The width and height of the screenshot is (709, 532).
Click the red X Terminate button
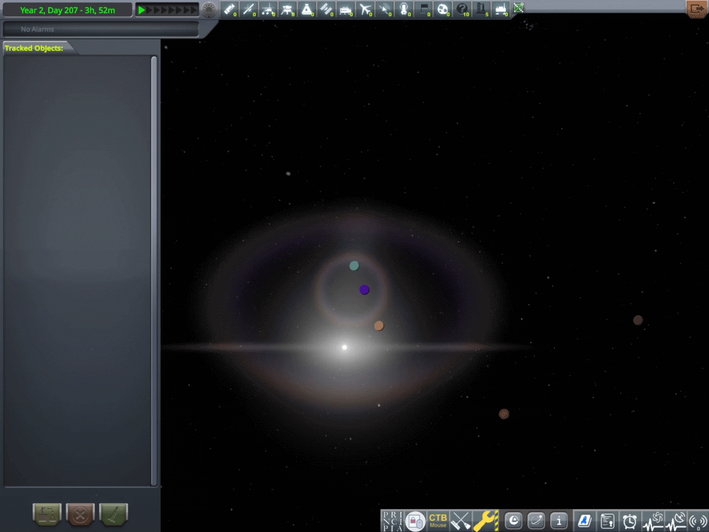pos(80,515)
